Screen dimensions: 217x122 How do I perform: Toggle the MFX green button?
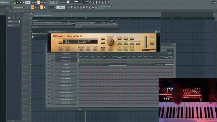click(119, 49)
